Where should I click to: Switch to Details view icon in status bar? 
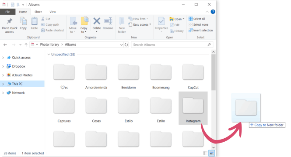(x=205, y=153)
